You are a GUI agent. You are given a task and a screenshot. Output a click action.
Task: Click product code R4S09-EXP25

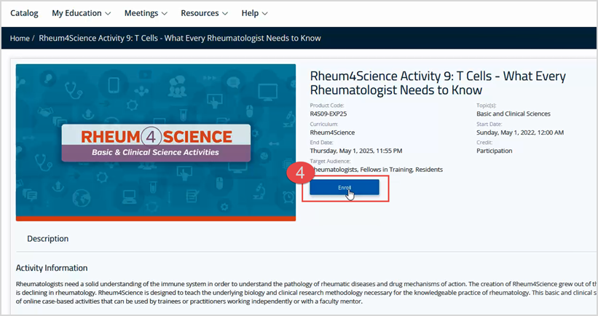[x=328, y=114]
